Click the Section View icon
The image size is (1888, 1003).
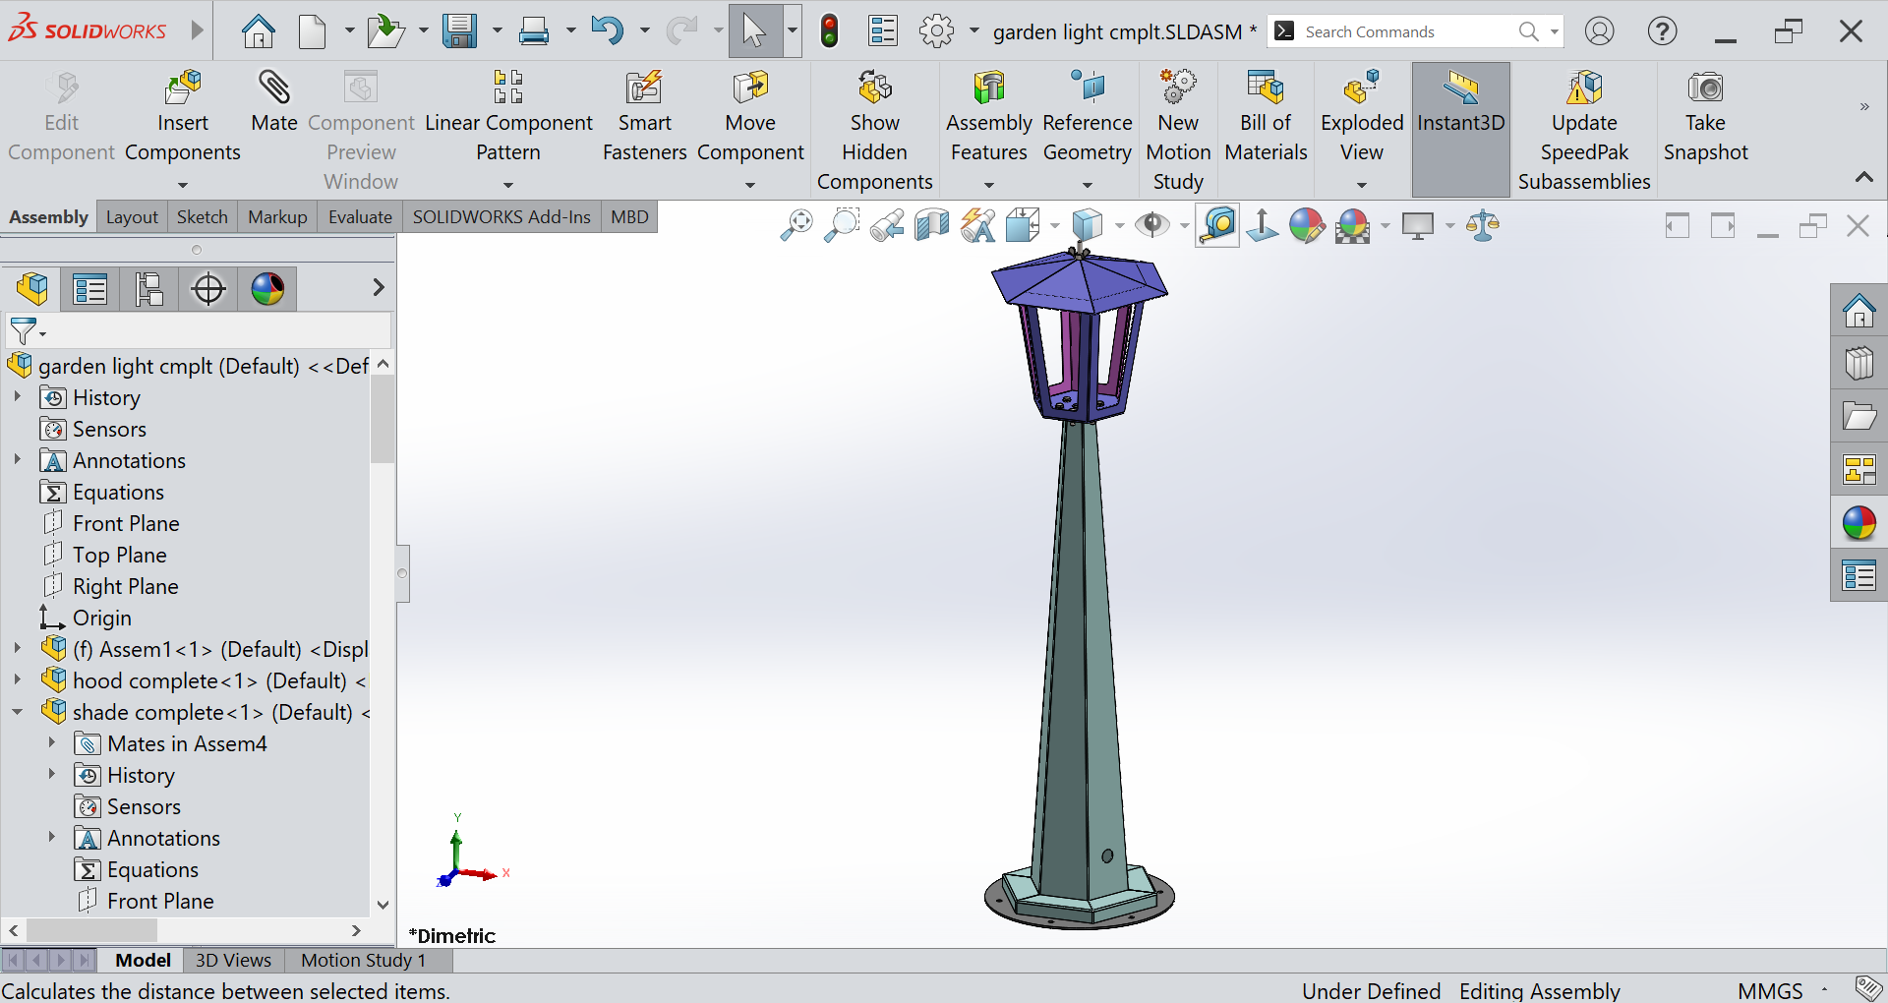coord(931,225)
